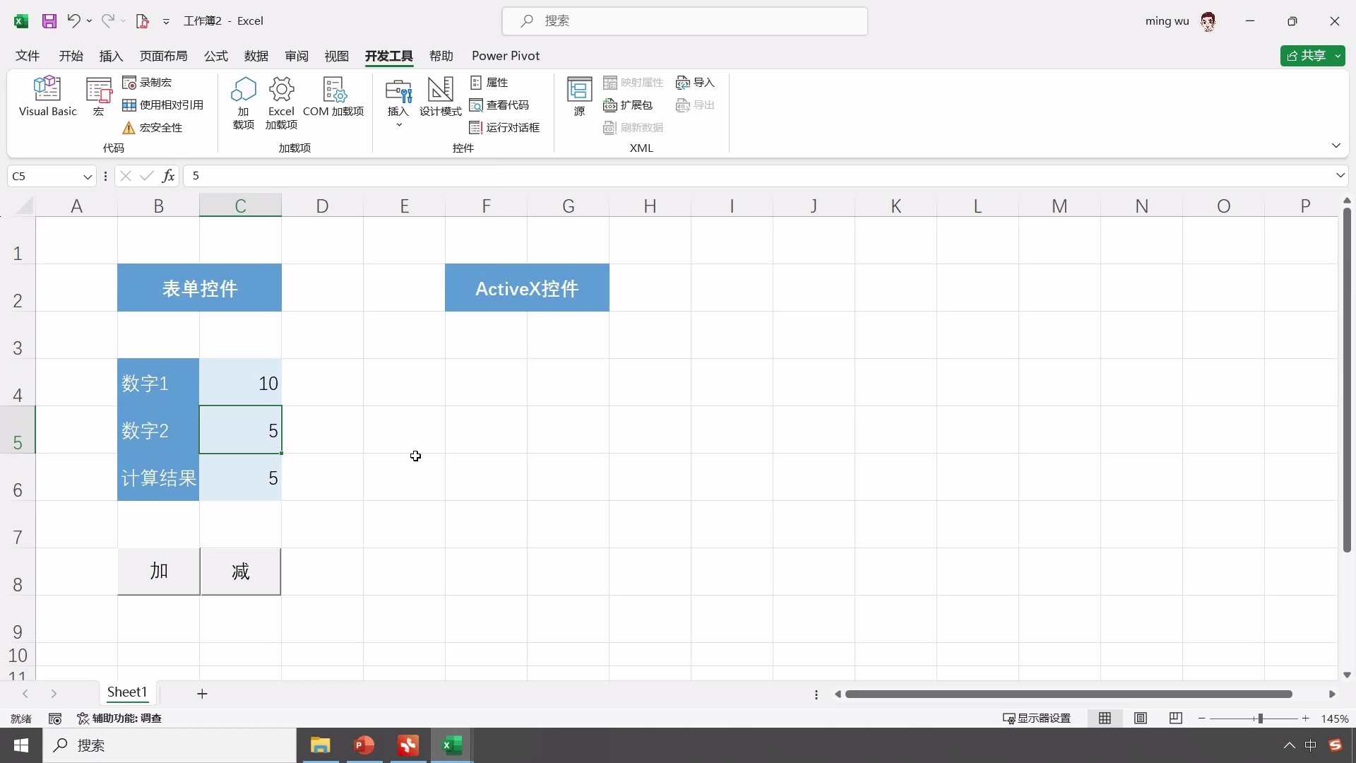Collapse the ribbon with bottom-right chevron
Image resolution: width=1356 pixels, height=763 pixels.
click(x=1336, y=146)
